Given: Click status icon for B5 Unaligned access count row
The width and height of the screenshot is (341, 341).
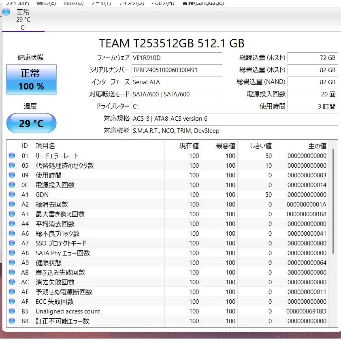Looking at the screenshot, I should coord(12,311).
